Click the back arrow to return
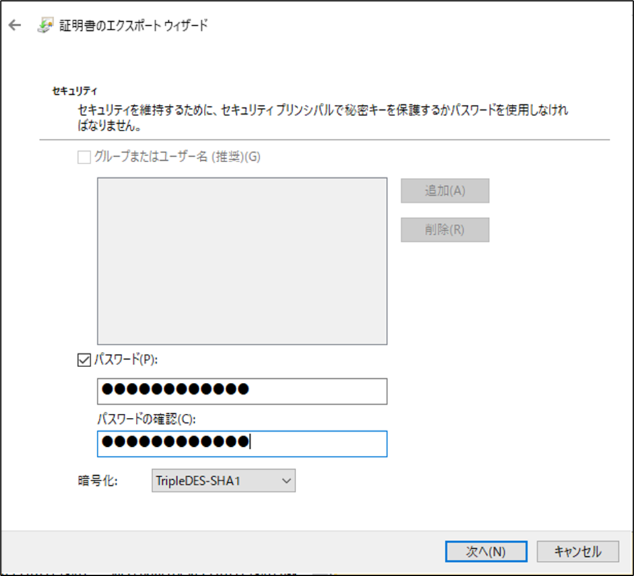 (x=15, y=24)
